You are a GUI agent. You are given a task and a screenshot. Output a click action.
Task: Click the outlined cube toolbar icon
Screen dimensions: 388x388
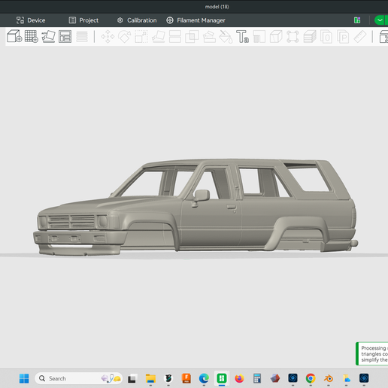coord(276,37)
